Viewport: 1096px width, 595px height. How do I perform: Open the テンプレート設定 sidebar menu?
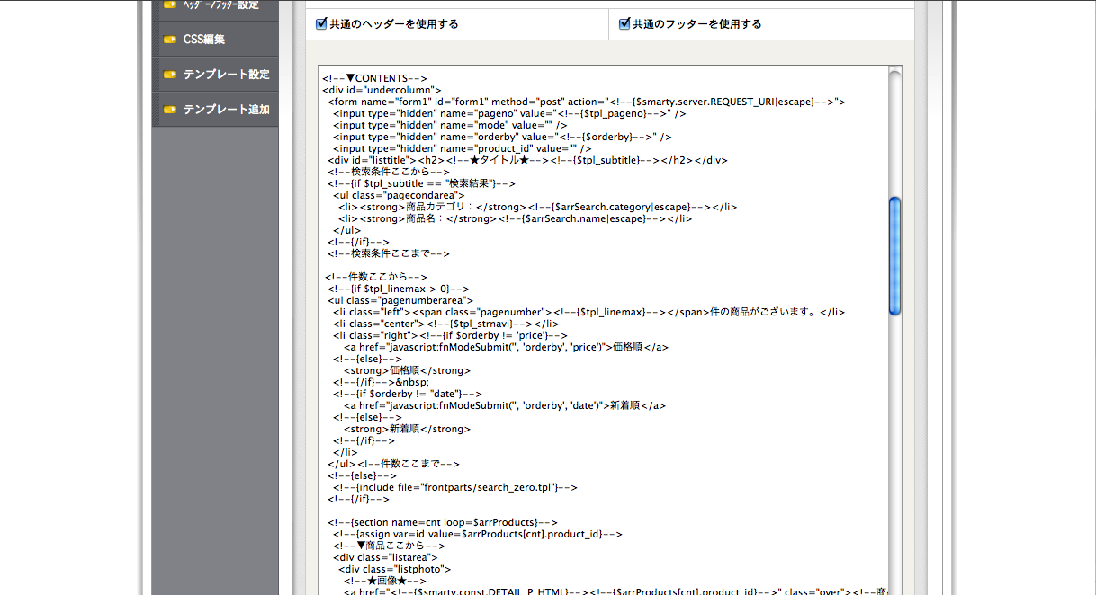click(x=226, y=75)
